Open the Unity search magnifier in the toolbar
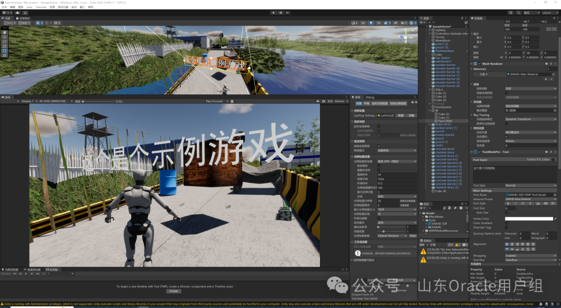The image size is (561, 308). (x=518, y=12)
